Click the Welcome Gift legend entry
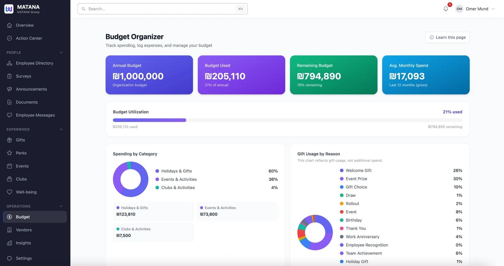The height and width of the screenshot is (266, 504). point(401,171)
